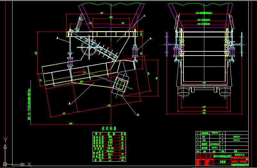Screen dimensions: 257x168
Task: Click the green technical table title text
Action: click(x=108, y=128)
